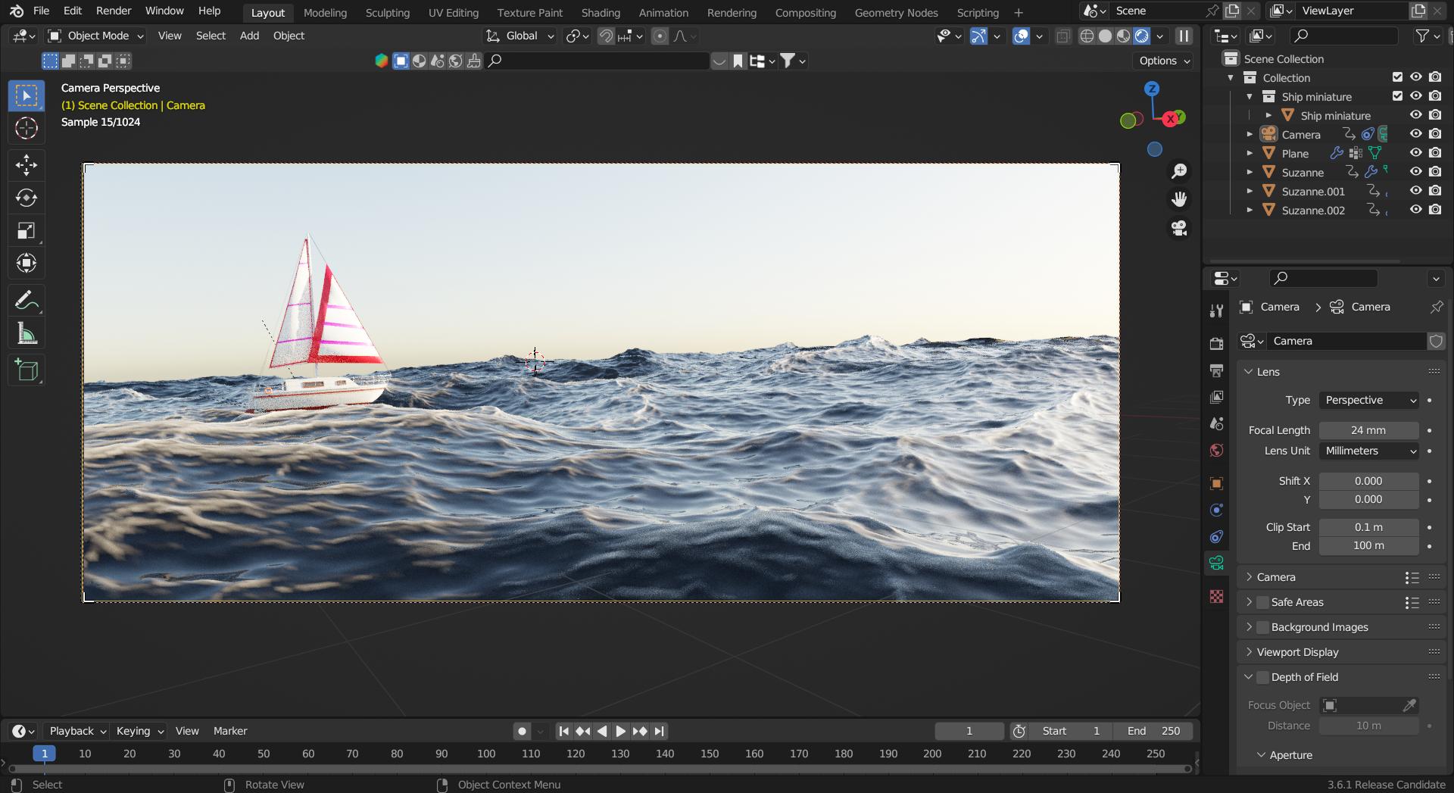This screenshot has height=793, width=1454.
Task: Click the viewport zoom magnifier icon
Action: click(x=1179, y=172)
